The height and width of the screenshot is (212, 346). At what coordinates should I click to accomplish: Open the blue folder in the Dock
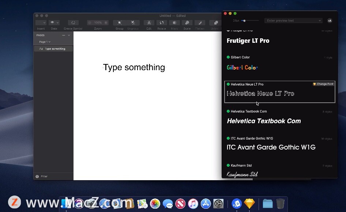(268, 203)
